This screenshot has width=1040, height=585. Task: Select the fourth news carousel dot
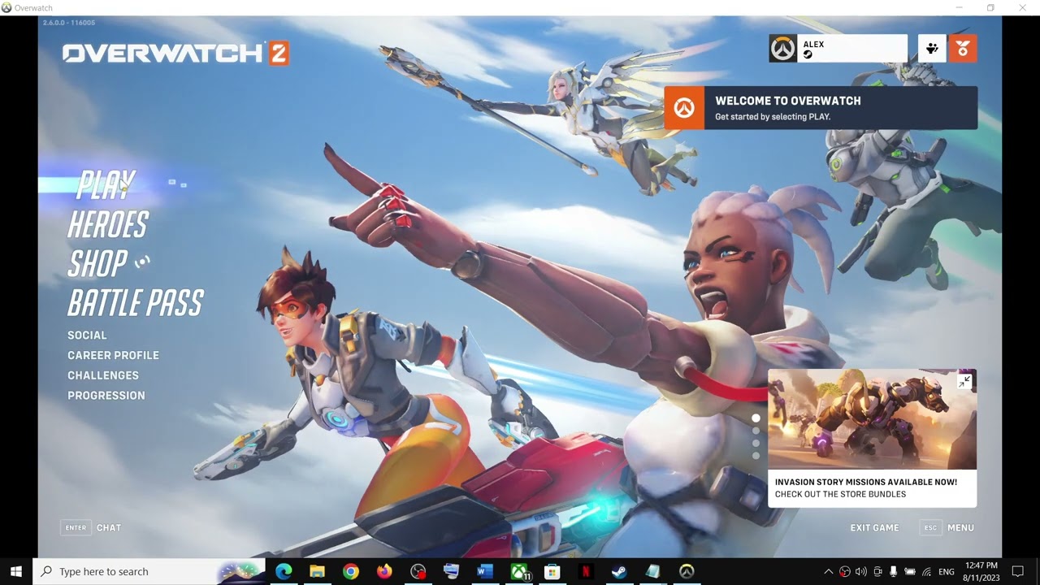click(x=756, y=456)
